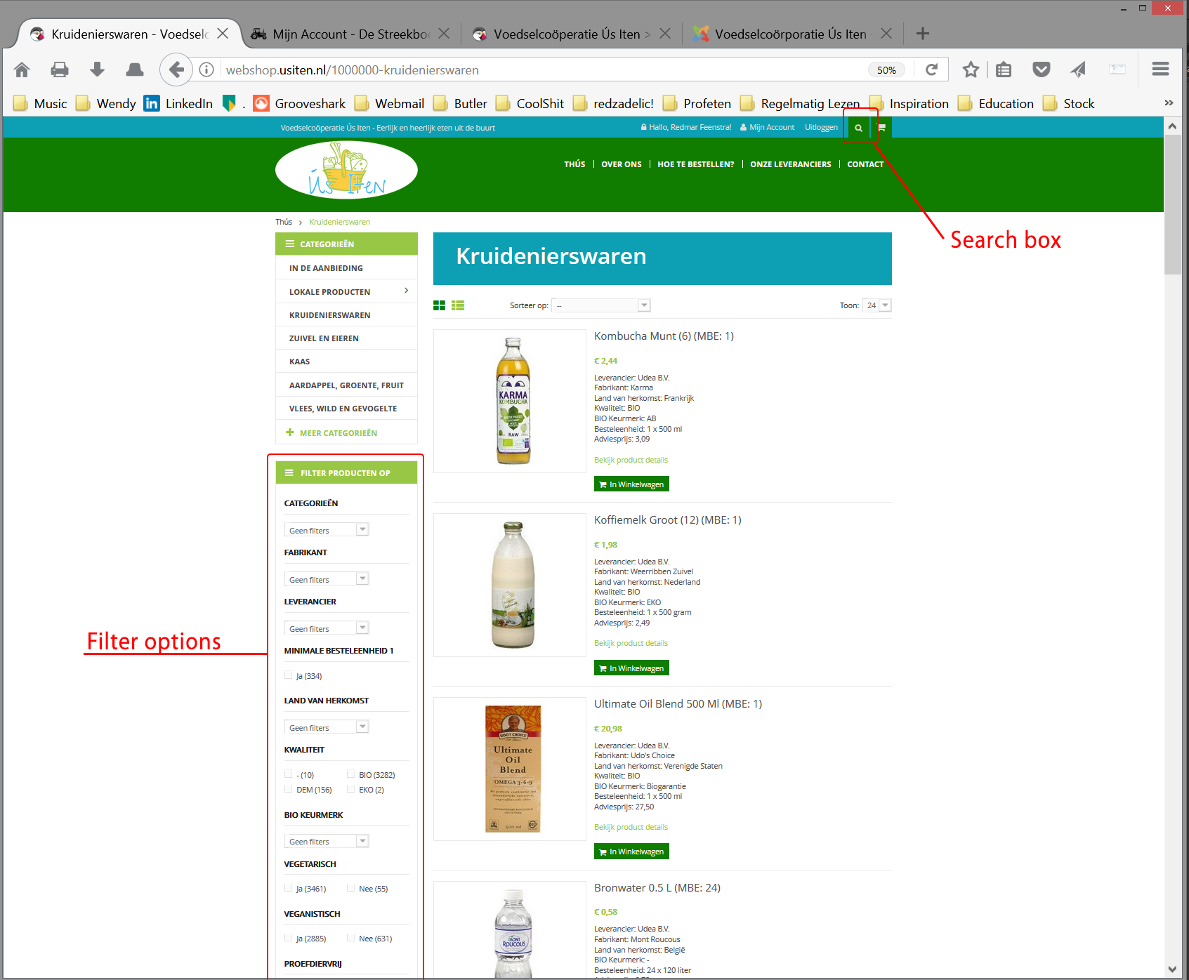Open the Firefox hamburger menu
The height and width of the screenshot is (980, 1189).
1160,69
